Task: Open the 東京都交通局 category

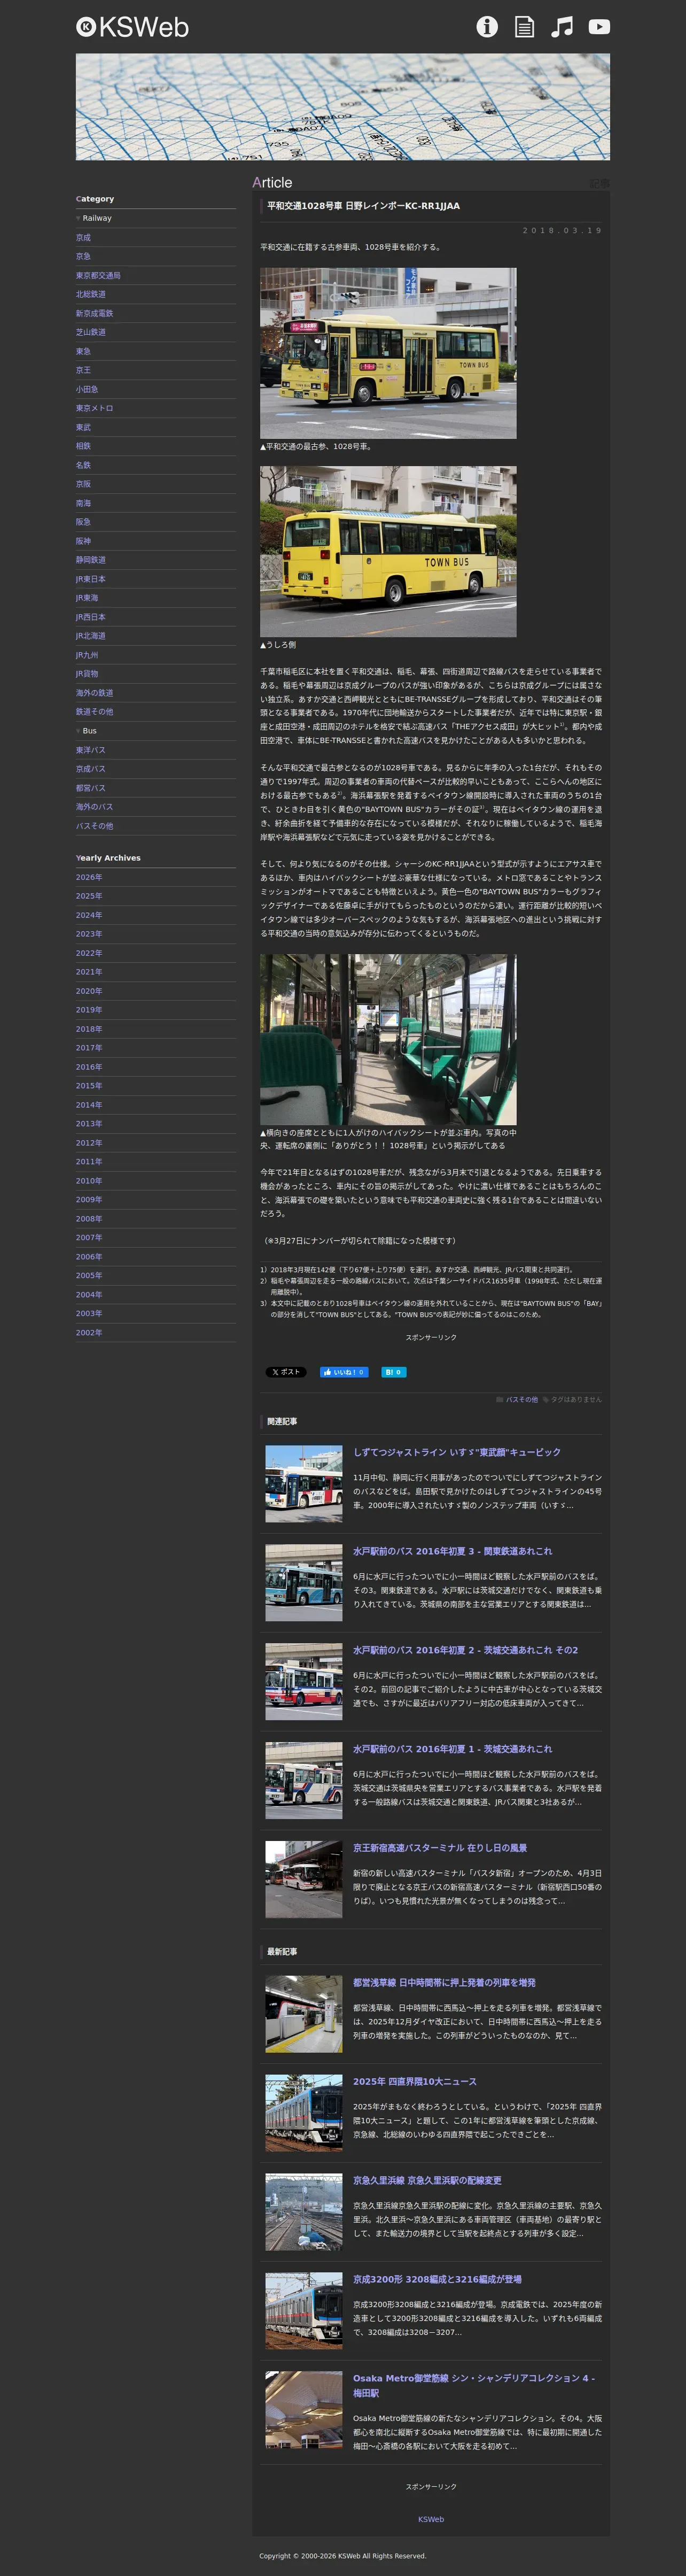Action: pyautogui.click(x=98, y=275)
